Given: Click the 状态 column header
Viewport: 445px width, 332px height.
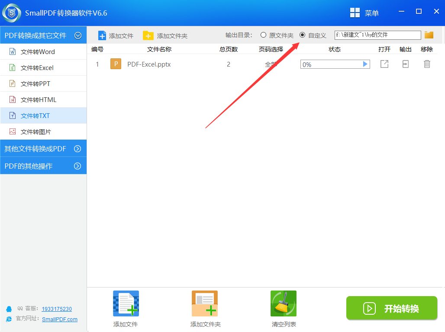Looking at the screenshot, I should 335,49.
